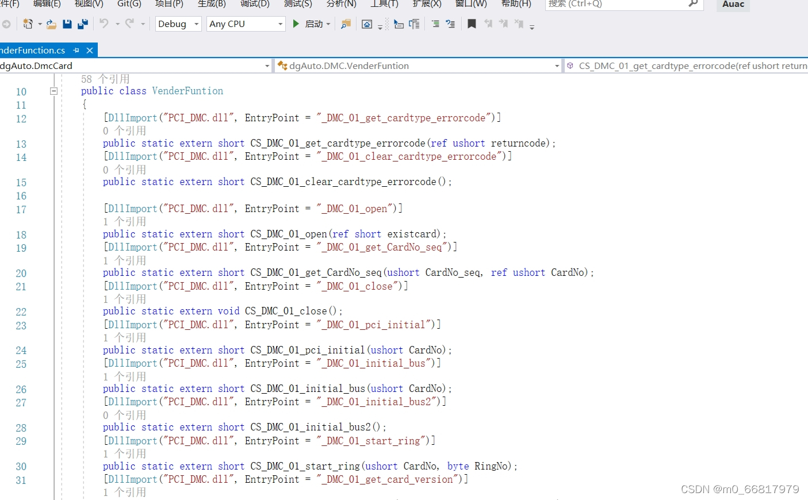Open the 分析(N) menu
The height and width of the screenshot is (500, 808).
click(342, 3)
